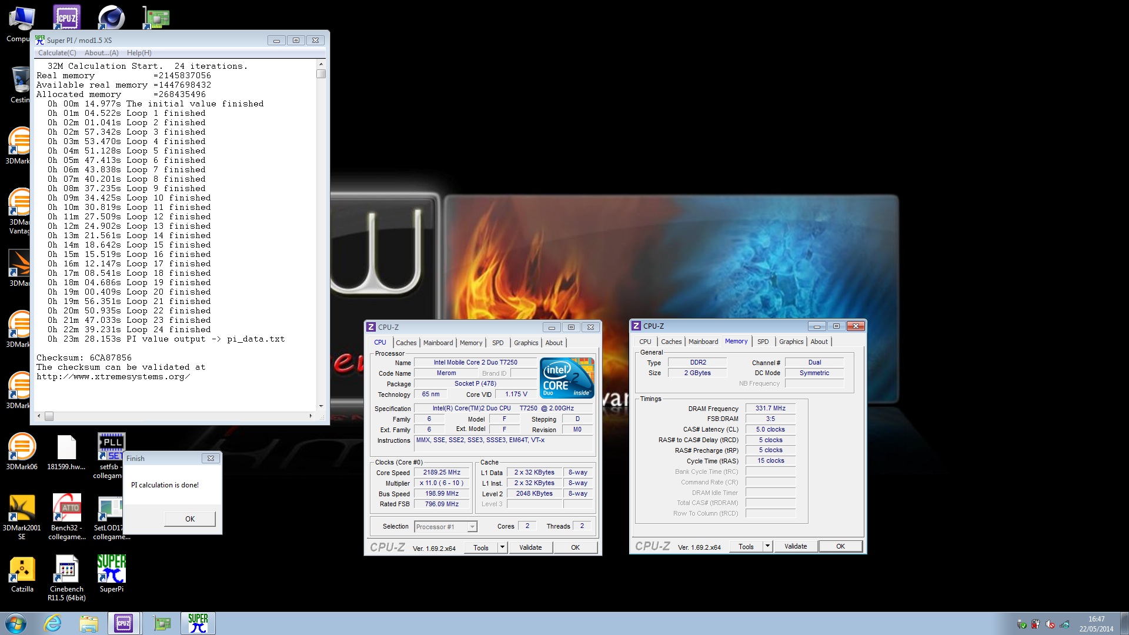Screen dimensions: 1129x635
Task: Open Graphics tab in left CPU-Z window
Action: click(526, 343)
